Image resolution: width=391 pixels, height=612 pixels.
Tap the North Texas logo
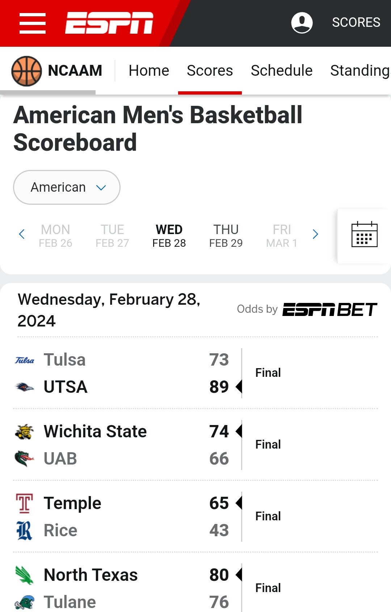pos(25,575)
